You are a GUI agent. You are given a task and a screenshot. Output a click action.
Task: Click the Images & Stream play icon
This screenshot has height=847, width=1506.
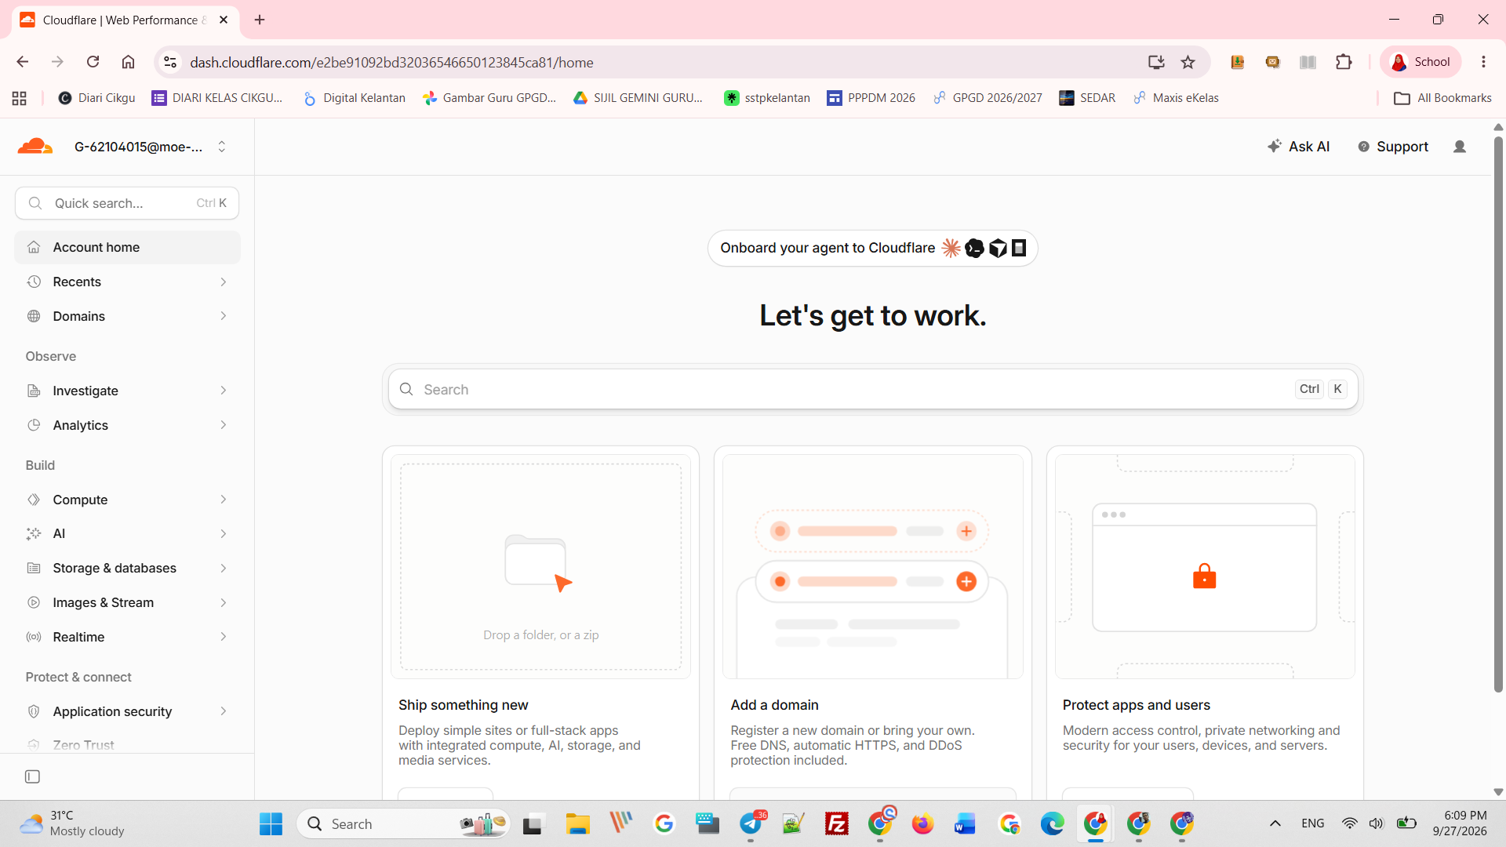(x=34, y=602)
